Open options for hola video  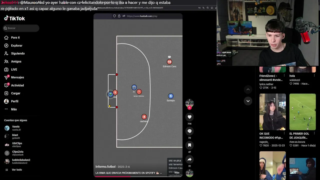tap(314, 76)
